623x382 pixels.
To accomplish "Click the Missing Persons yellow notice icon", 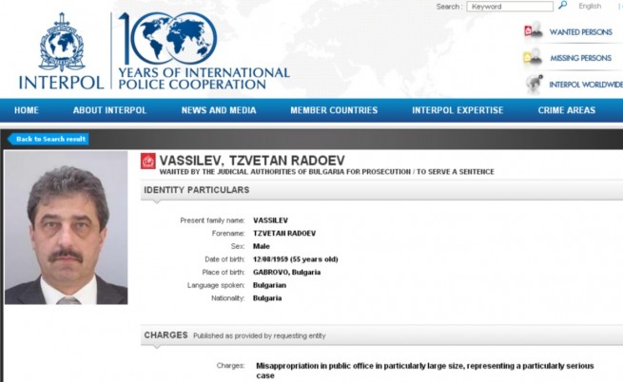I will point(533,57).
